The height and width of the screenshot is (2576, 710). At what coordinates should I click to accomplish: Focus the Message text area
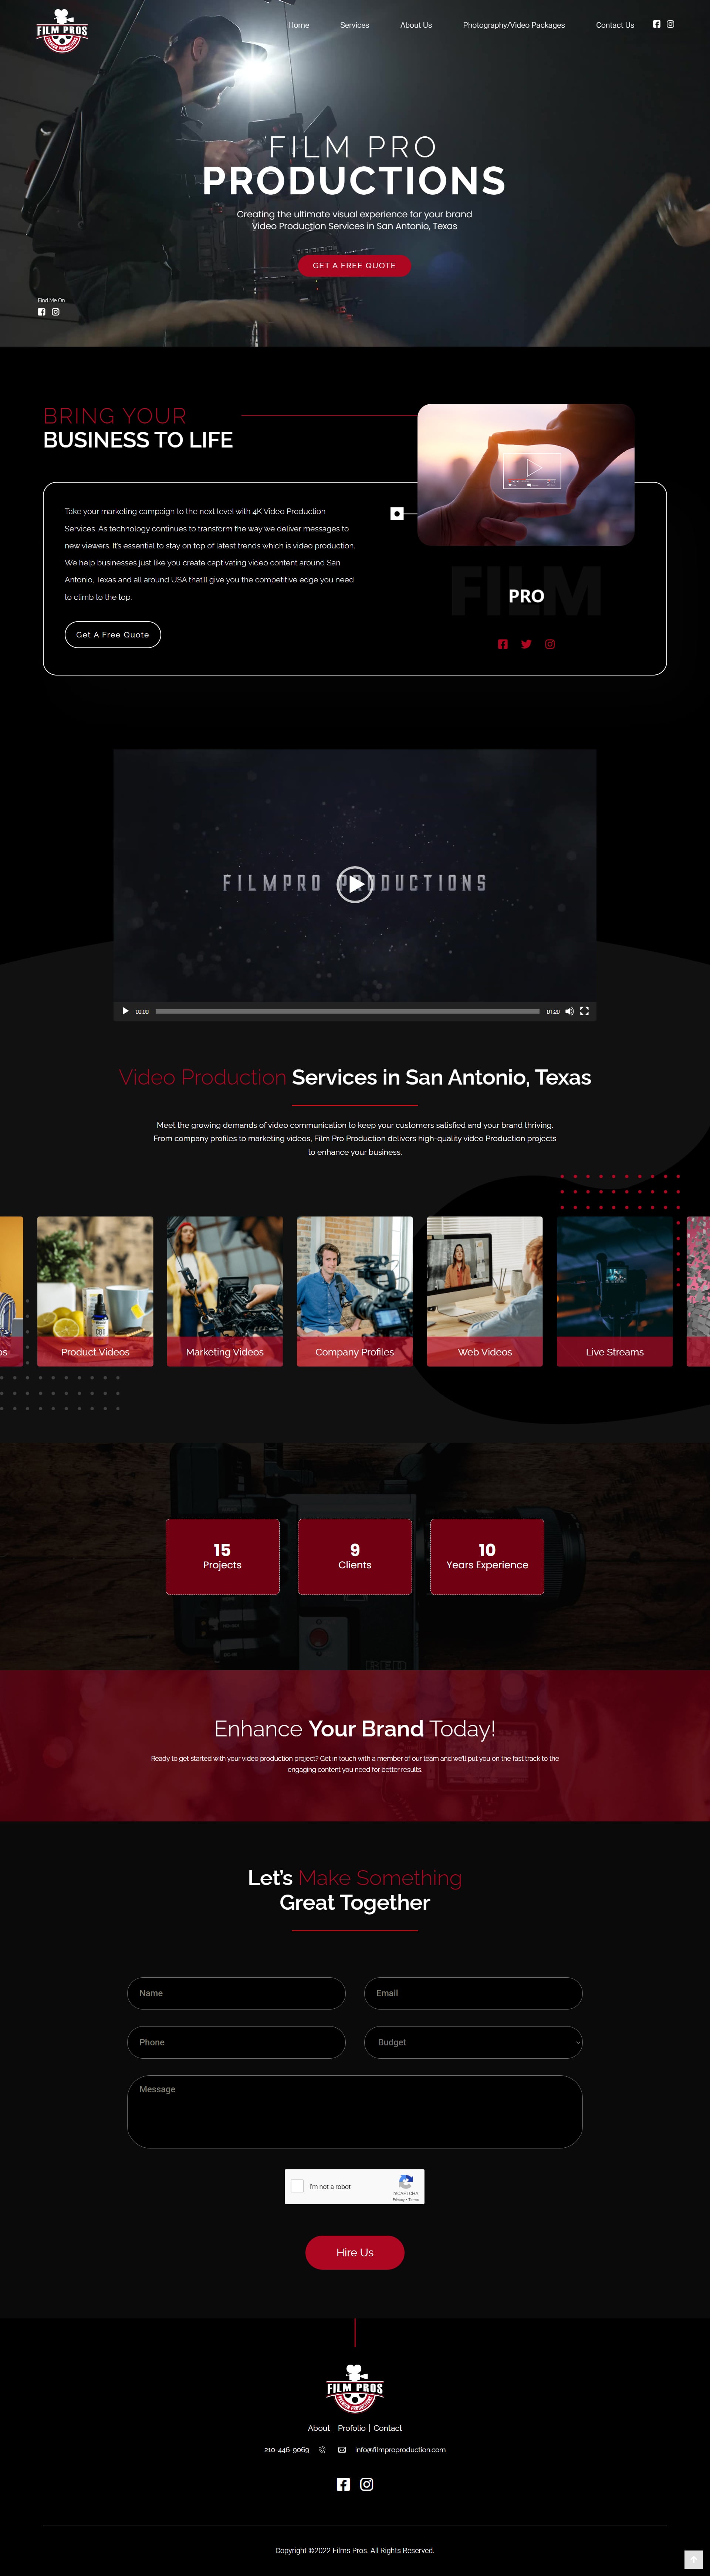pos(355,2111)
